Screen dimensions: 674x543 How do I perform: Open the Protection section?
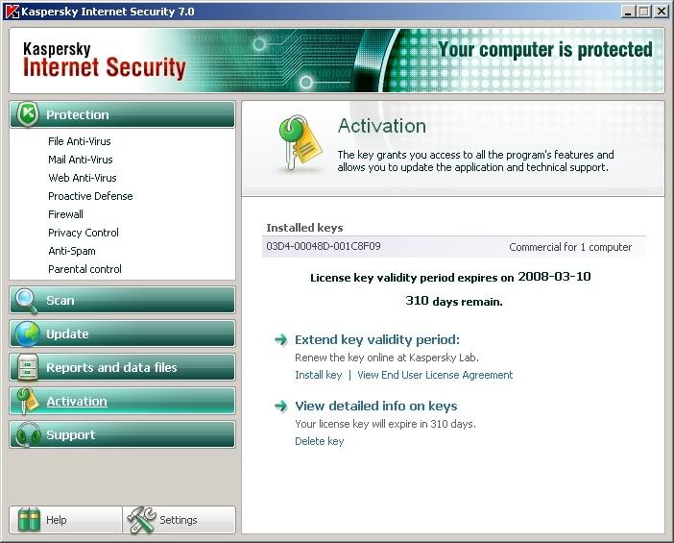tap(122, 115)
